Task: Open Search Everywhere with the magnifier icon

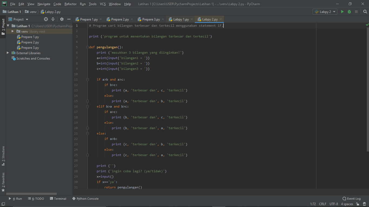Action: (x=365, y=12)
